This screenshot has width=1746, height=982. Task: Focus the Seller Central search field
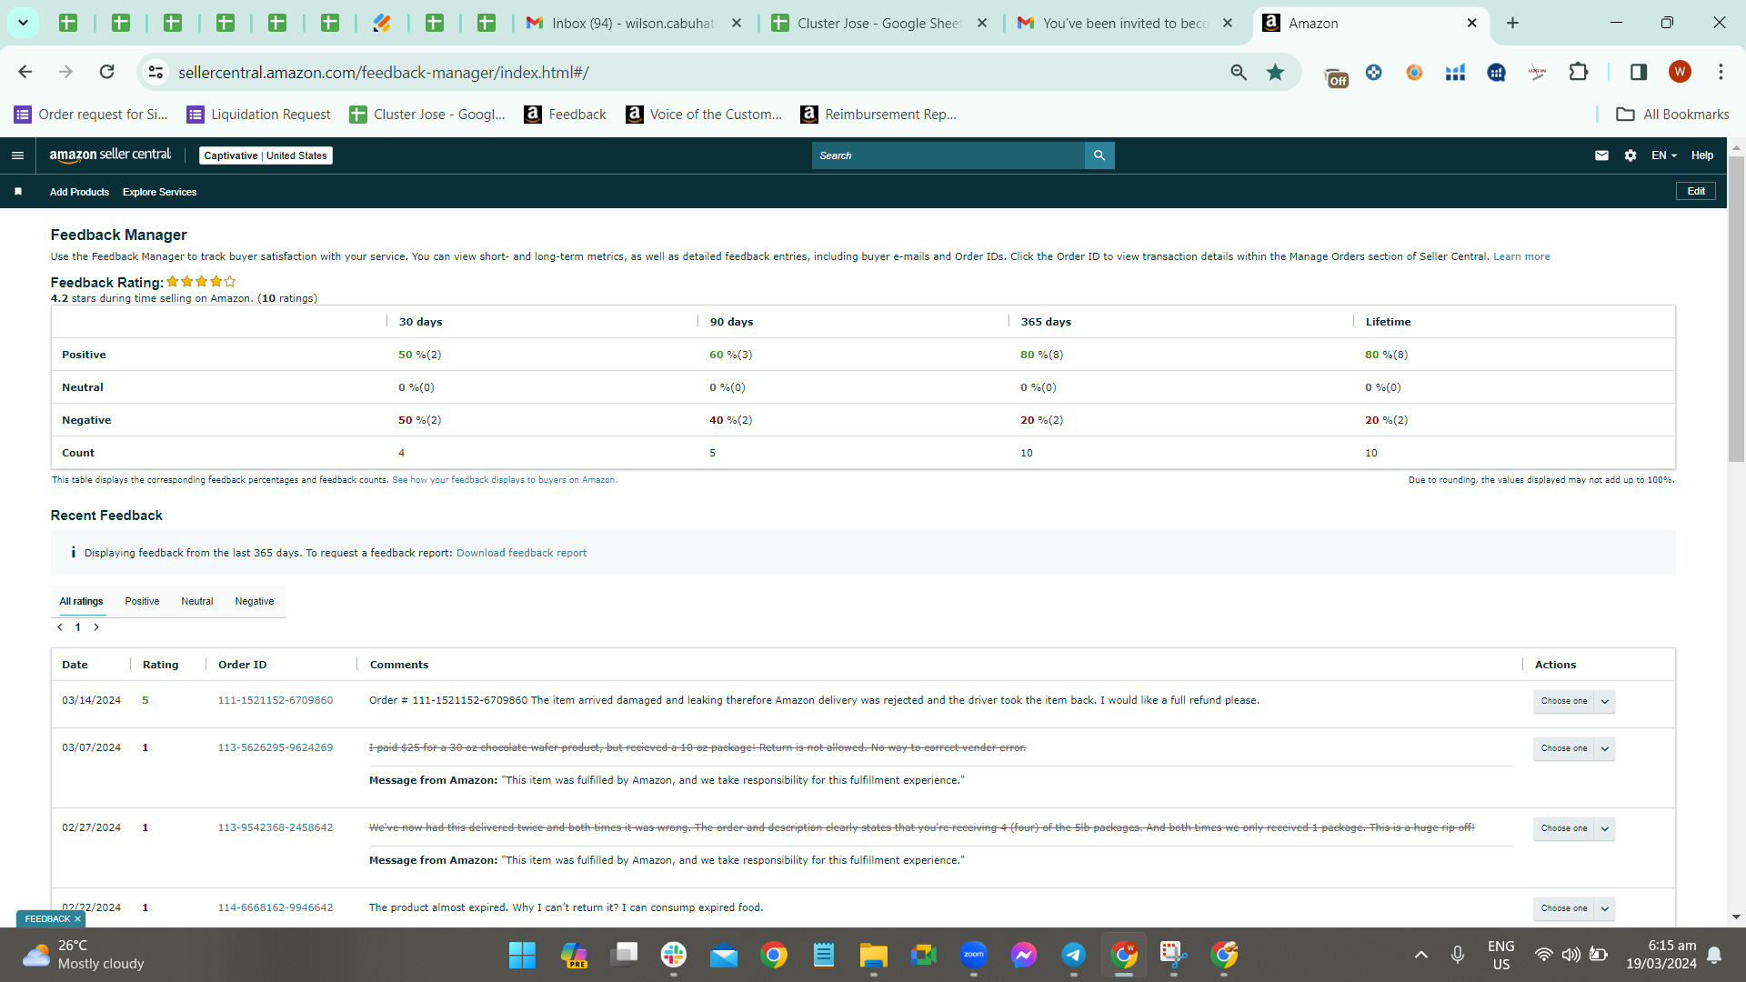point(948,155)
